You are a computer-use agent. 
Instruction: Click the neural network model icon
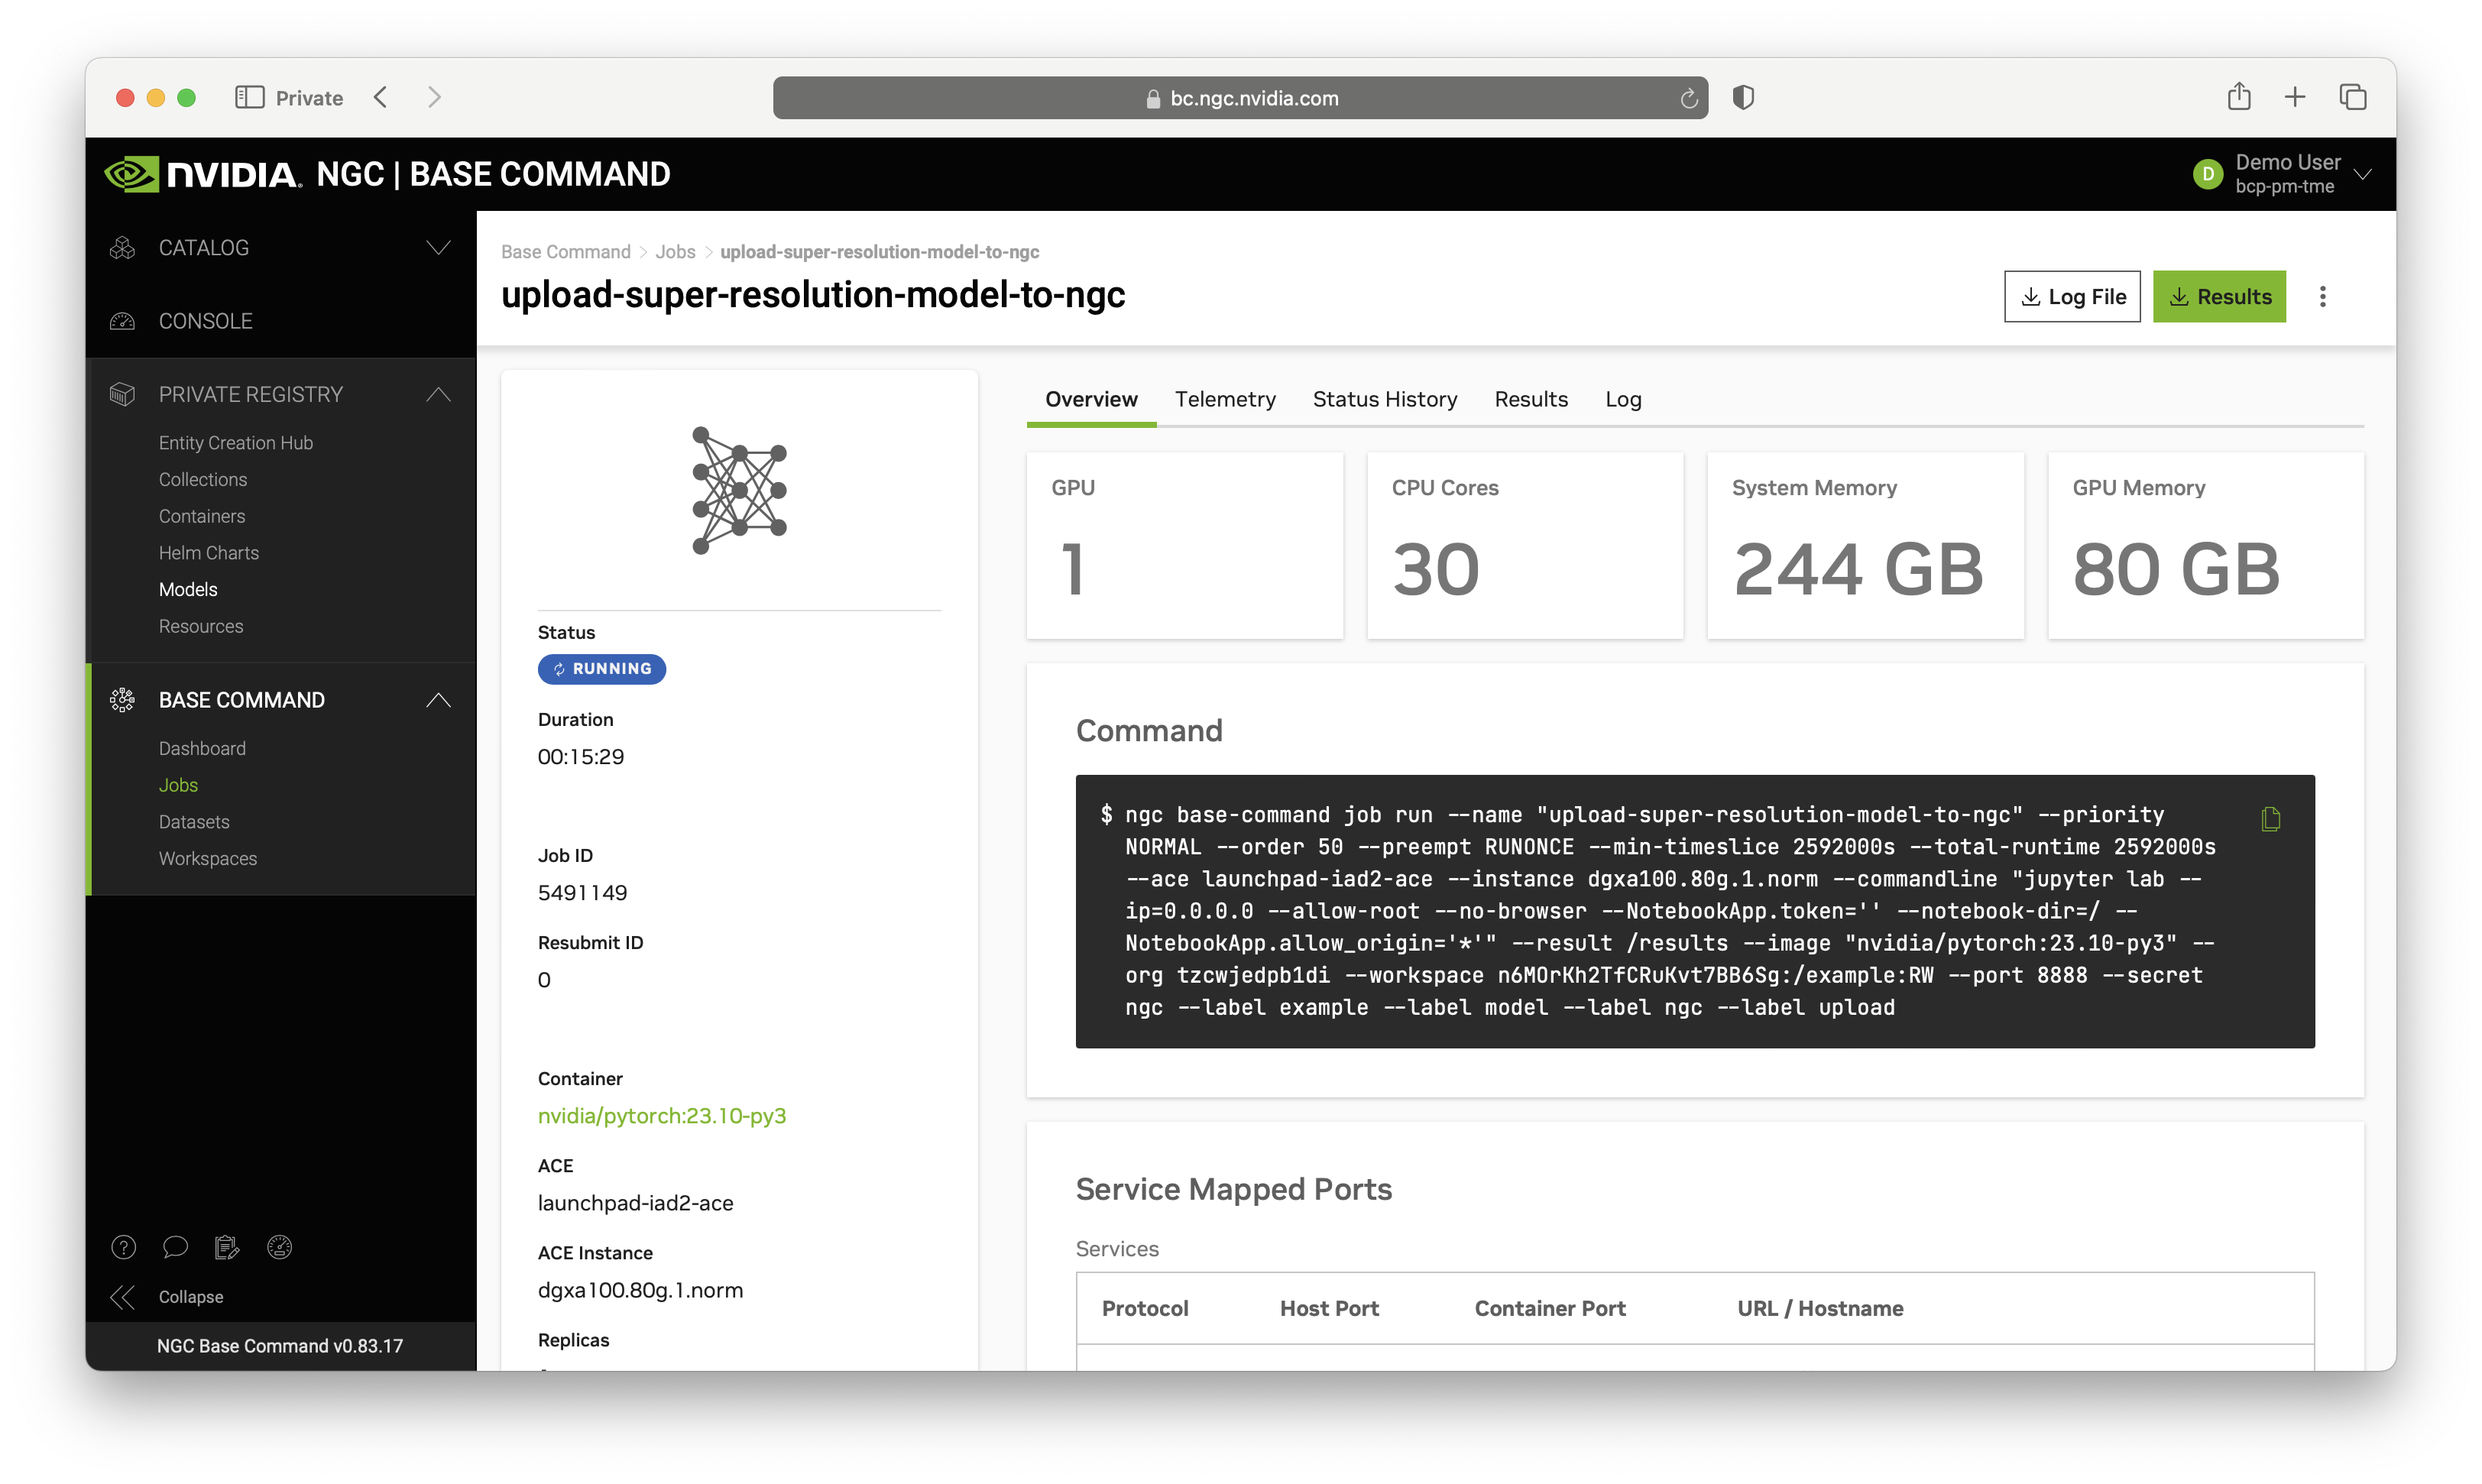point(740,490)
